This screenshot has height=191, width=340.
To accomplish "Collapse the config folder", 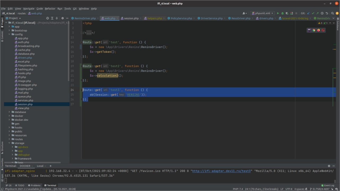I will click(x=9, y=34).
